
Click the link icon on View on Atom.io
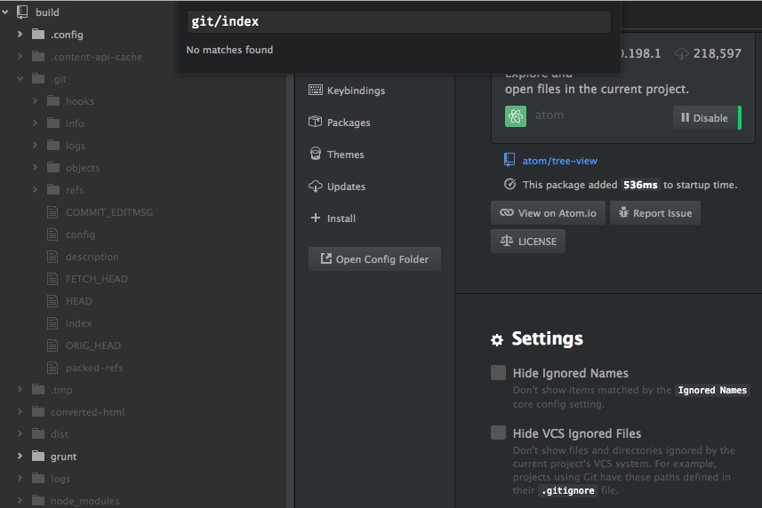pos(507,212)
